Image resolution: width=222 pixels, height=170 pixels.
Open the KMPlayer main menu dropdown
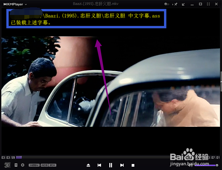tap(15, 4)
